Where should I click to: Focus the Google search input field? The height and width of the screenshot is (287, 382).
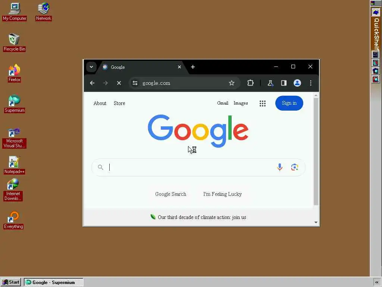191,167
